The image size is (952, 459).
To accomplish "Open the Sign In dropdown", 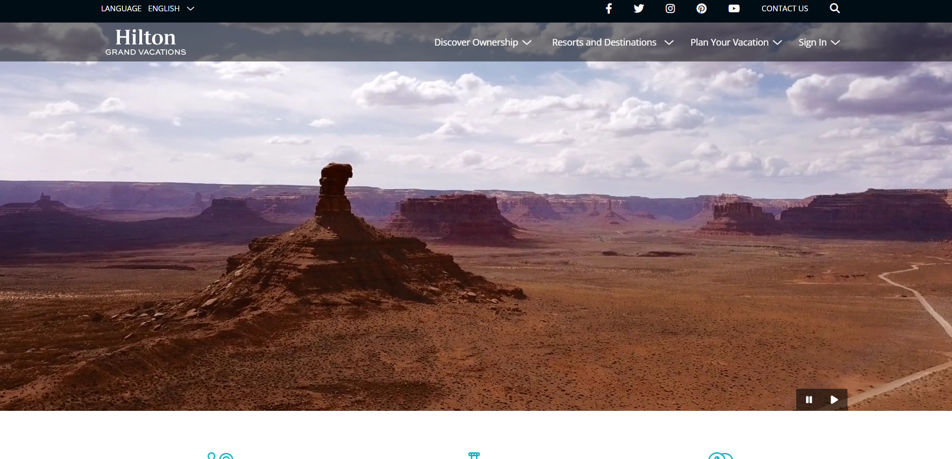I will (819, 42).
